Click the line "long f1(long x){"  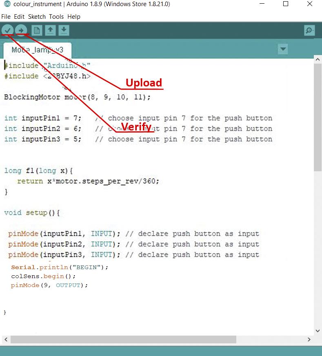tap(38, 171)
